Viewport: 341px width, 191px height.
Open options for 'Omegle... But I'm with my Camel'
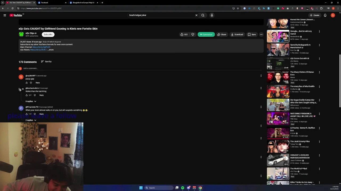(x=319, y=31)
